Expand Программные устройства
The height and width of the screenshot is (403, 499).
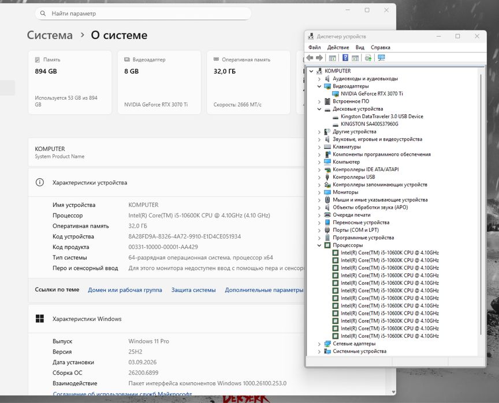click(319, 238)
